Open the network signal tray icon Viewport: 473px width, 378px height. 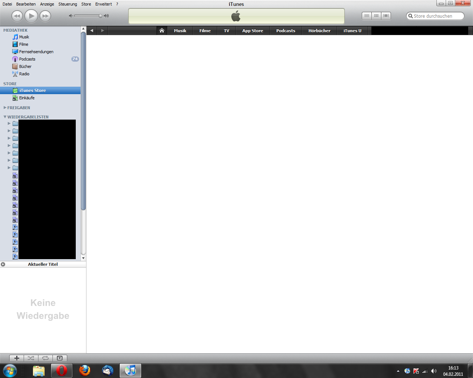[x=425, y=371]
